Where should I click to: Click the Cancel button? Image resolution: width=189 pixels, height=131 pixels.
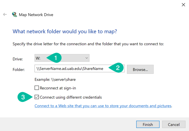pos(174,124)
